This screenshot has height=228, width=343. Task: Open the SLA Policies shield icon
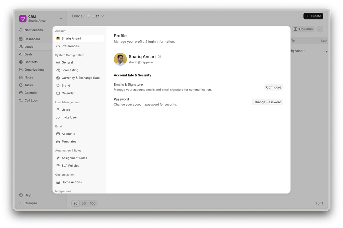pos(58,166)
